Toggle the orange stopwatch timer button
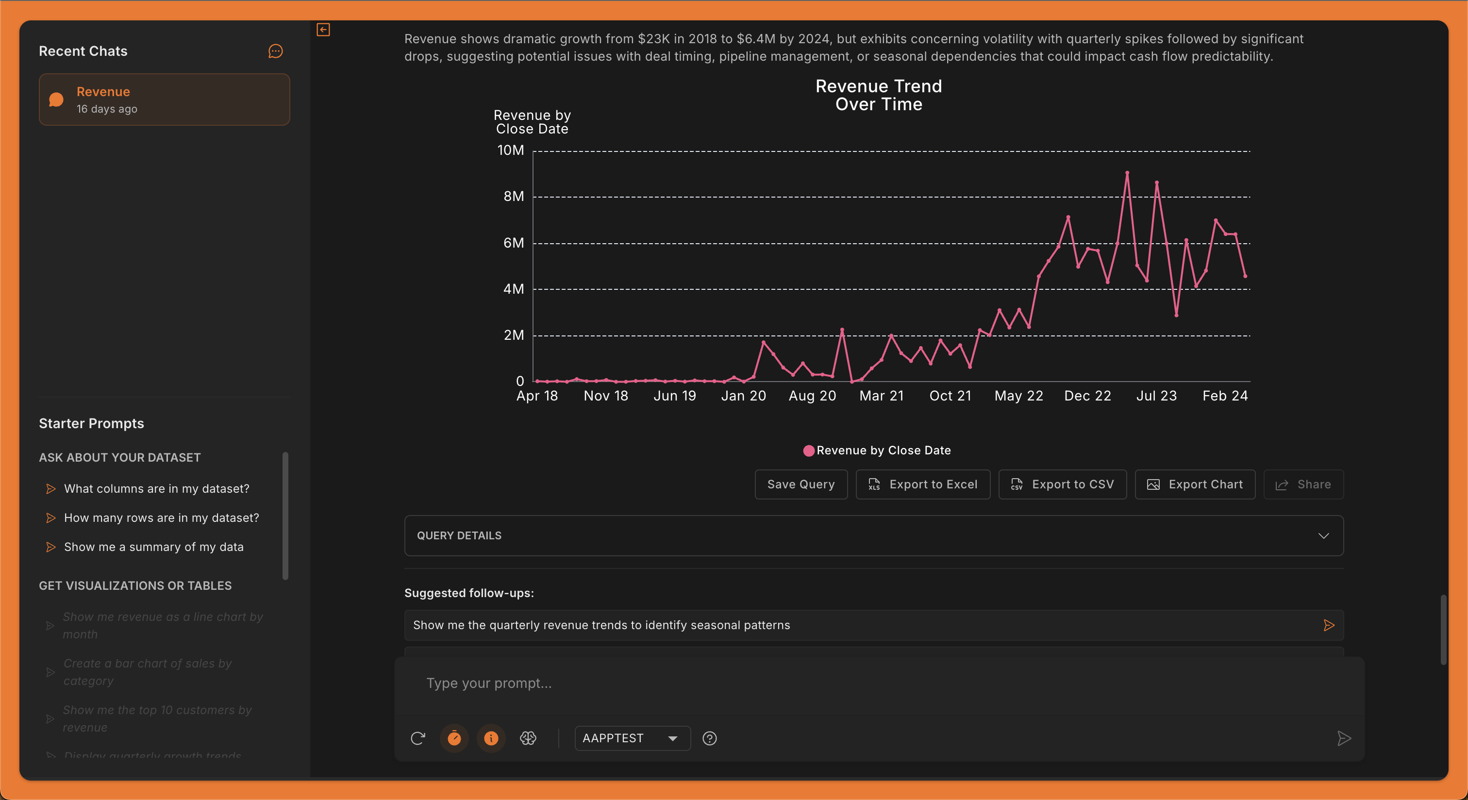The image size is (1468, 800). point(454,738)
